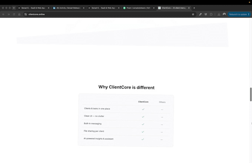Click 'Clients & tasks in one place' row label
The width and height of the screenshot is (252, 163).
(97, 109)
